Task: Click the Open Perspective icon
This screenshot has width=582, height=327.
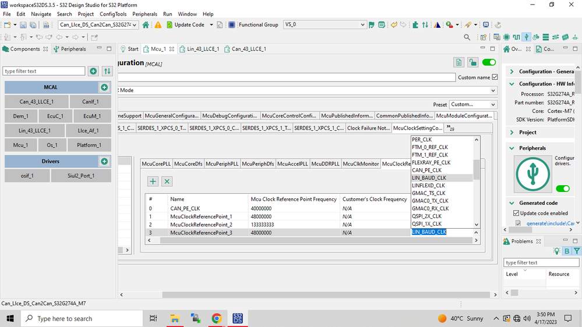Action: 484,37
